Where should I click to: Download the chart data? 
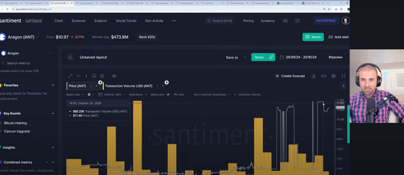pos(314,76)
